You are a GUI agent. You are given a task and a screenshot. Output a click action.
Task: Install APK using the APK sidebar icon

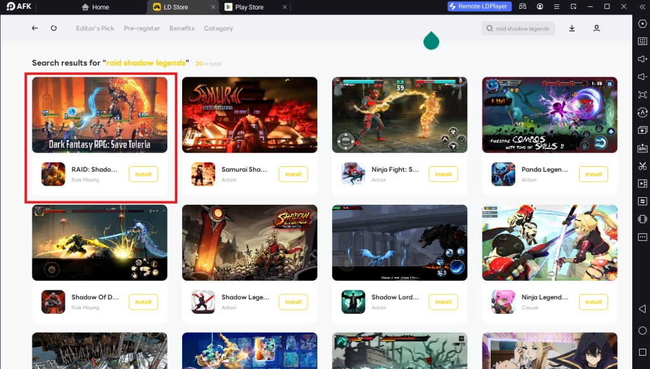coord(642,148)
